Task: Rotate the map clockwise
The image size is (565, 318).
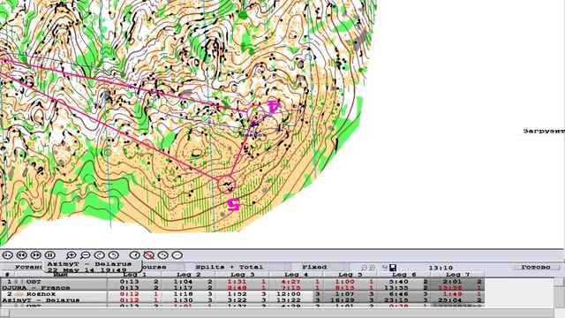Action: pyautogui.click(x=99, y=255)
